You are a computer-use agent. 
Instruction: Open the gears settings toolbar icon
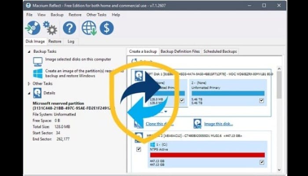50,28
